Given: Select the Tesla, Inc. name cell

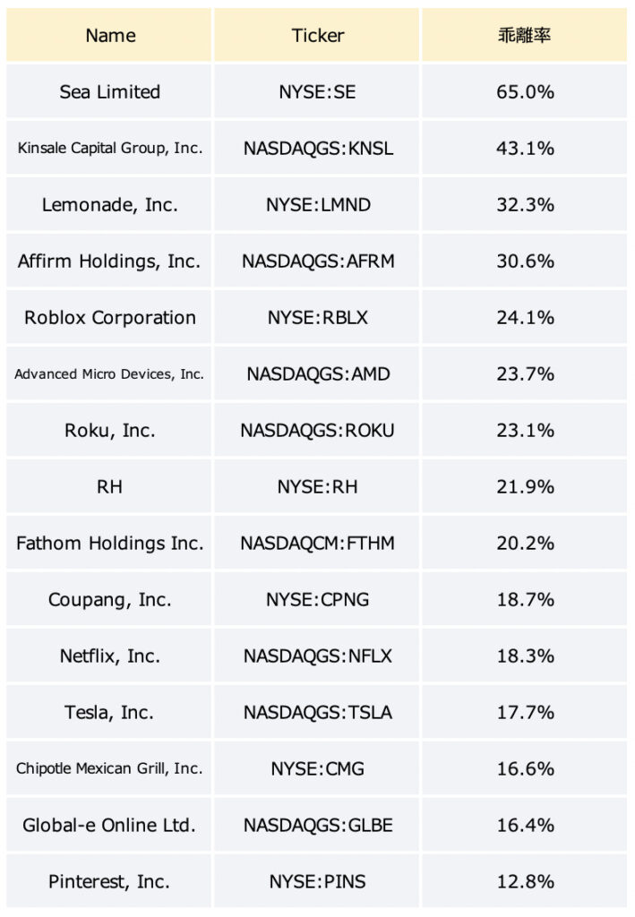Looking at the screenshot, I should coord(109,712).
